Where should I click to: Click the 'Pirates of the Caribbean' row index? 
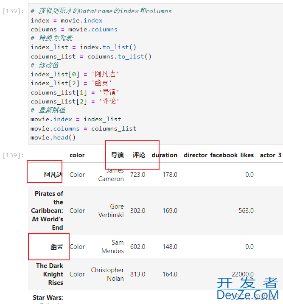(x=47, y=211)
